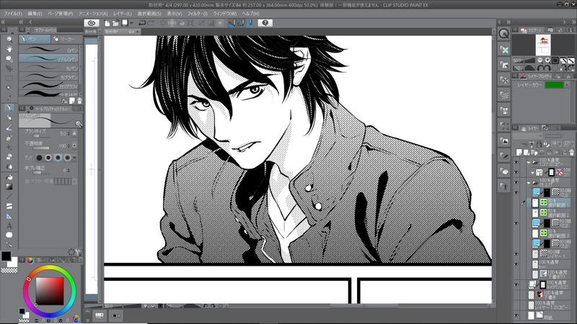The image size is (577, 324).
Task: Delete layer with trash icon in Layer panel
Action: (x=571, y=152)
